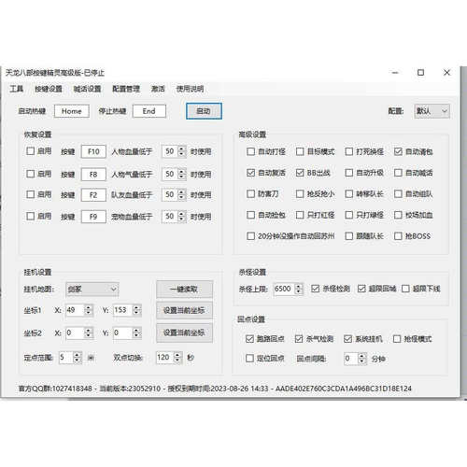Uncheck the BB出战 checkbox
Screen dimensions: 467x467
[300, 173]
